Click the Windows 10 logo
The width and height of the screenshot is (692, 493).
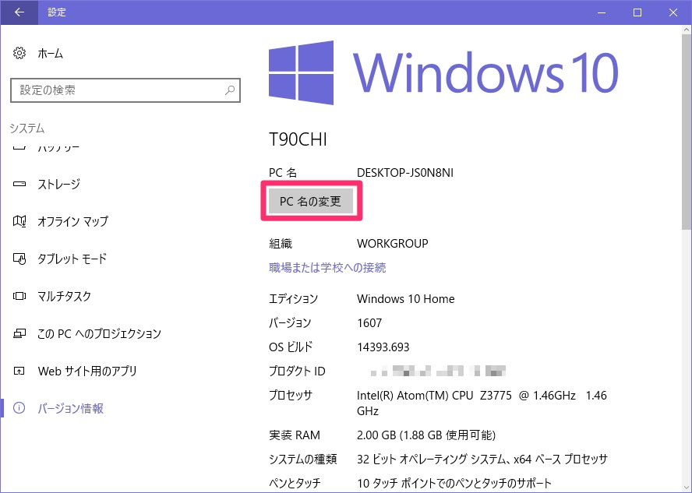pyautogui.click(x=443, y=72)
